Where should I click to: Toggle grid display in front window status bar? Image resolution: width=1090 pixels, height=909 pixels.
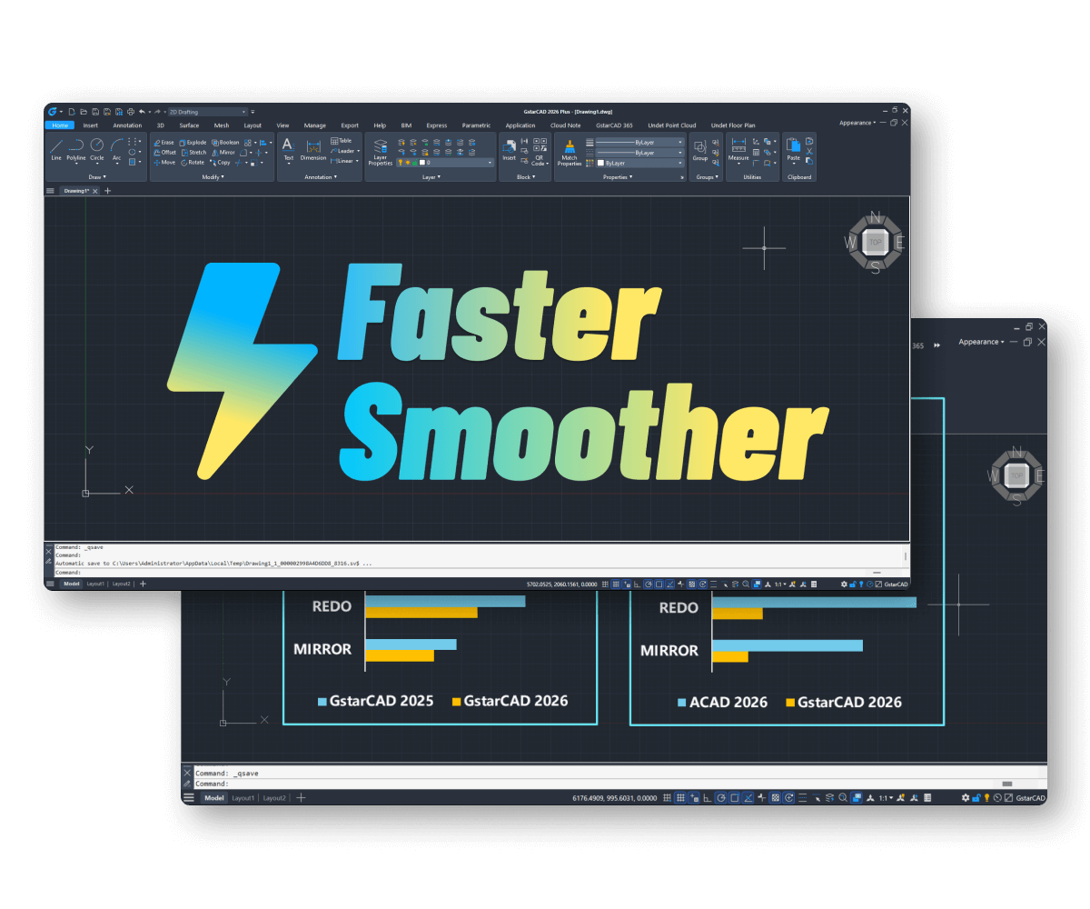click(x=615, y=584)
